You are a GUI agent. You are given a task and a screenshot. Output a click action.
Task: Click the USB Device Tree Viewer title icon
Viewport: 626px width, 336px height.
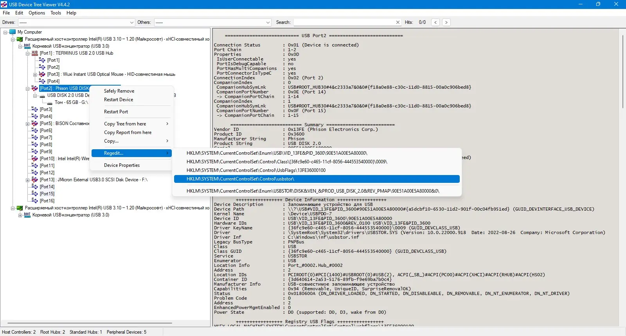4,4
